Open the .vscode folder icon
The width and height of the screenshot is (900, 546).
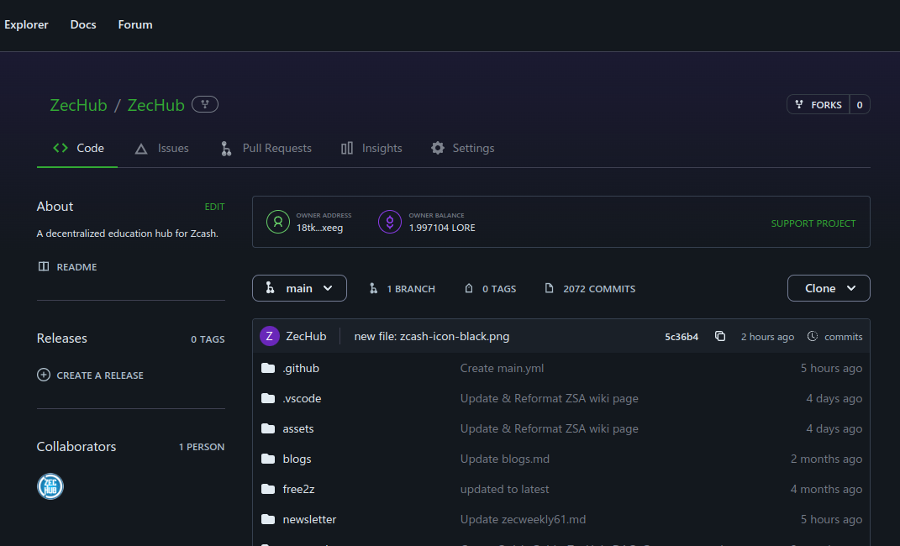point(268,398)
